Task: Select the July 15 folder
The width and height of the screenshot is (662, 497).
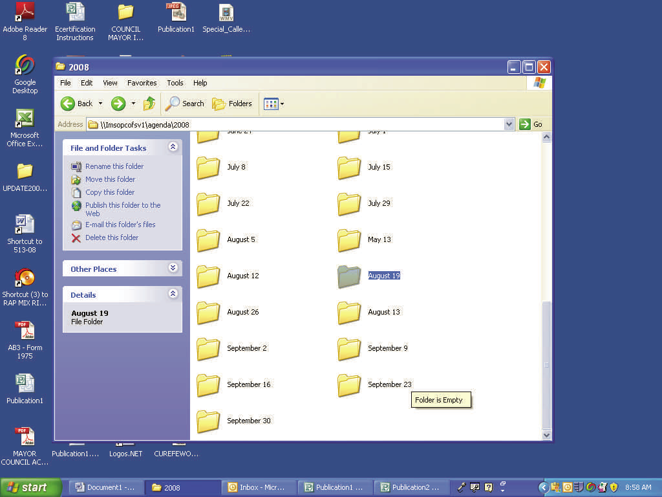Action: [x=365, y=168]
